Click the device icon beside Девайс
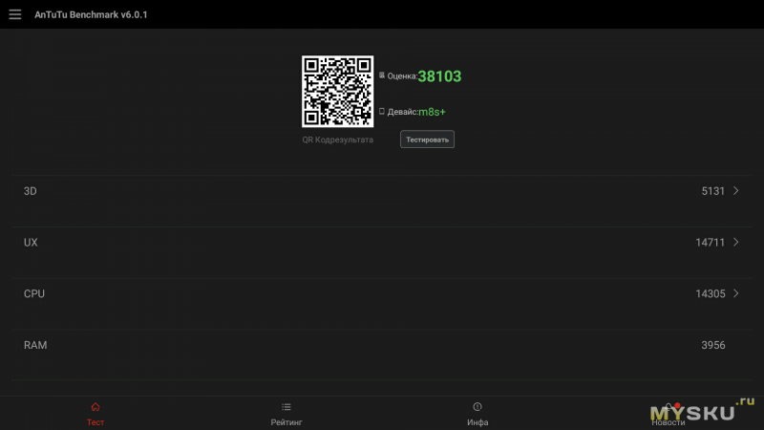This screenshot has height=430, width=764. 382,111
